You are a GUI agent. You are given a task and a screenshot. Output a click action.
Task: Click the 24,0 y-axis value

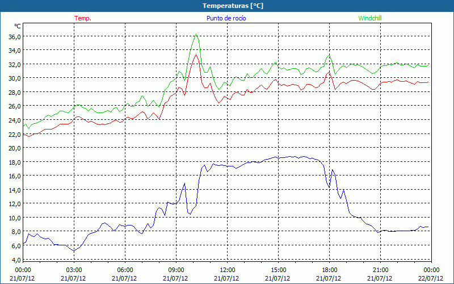(15, 120)
